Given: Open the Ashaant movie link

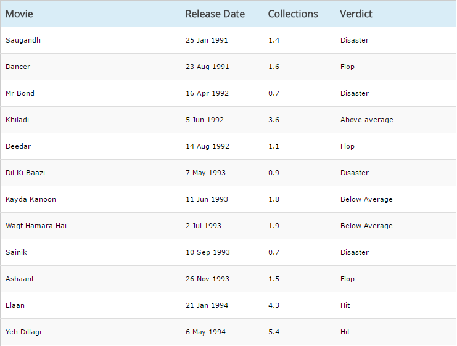Looking at the screenshot, I should (20, 279).
